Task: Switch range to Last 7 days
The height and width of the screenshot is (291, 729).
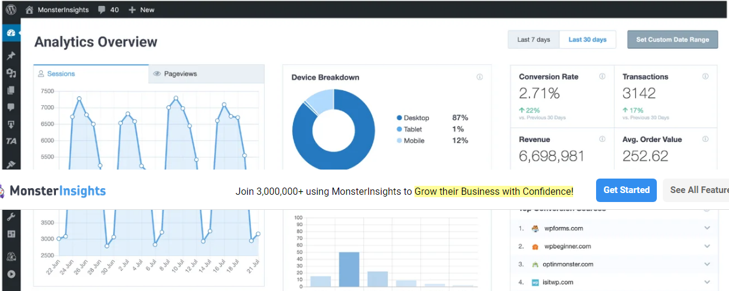Action: click(534, 40)
